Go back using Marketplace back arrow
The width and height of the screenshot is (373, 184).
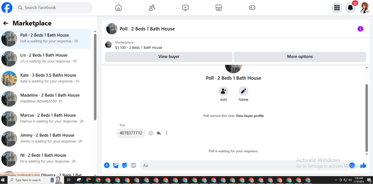click(6, 23)
